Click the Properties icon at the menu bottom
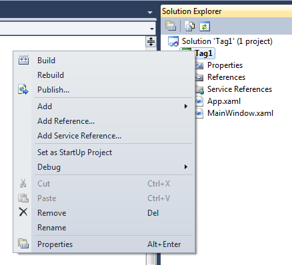292x265 pixels. click(x=23, y=244)
